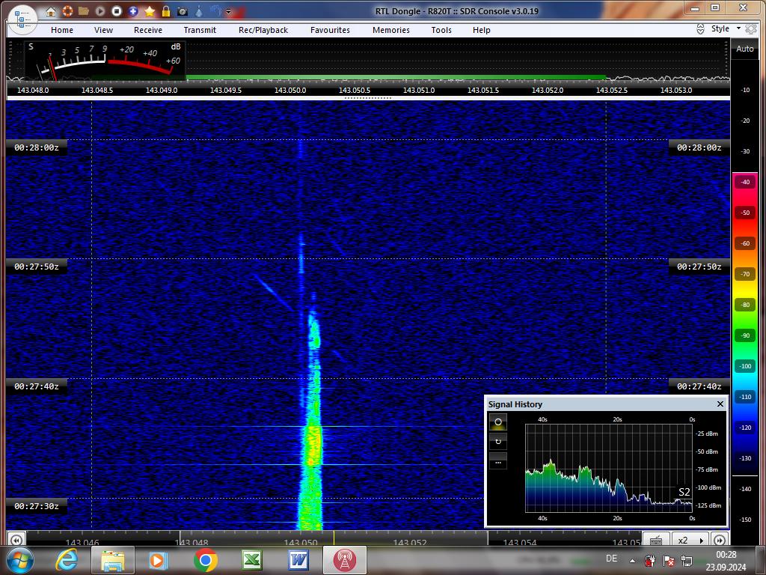
Task: Open the x2 zoom dropdown
Action: (690, 540)
